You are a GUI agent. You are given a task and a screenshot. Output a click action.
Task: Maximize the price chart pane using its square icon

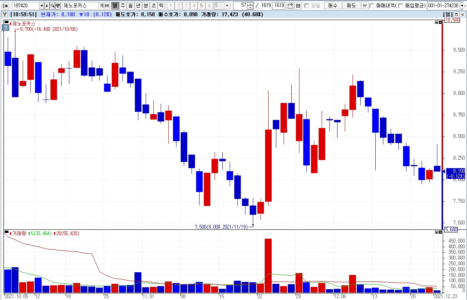point(436,23)
